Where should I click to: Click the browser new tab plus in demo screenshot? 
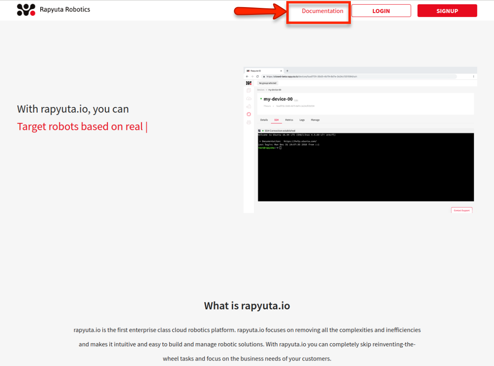click(x=287, y=71)
